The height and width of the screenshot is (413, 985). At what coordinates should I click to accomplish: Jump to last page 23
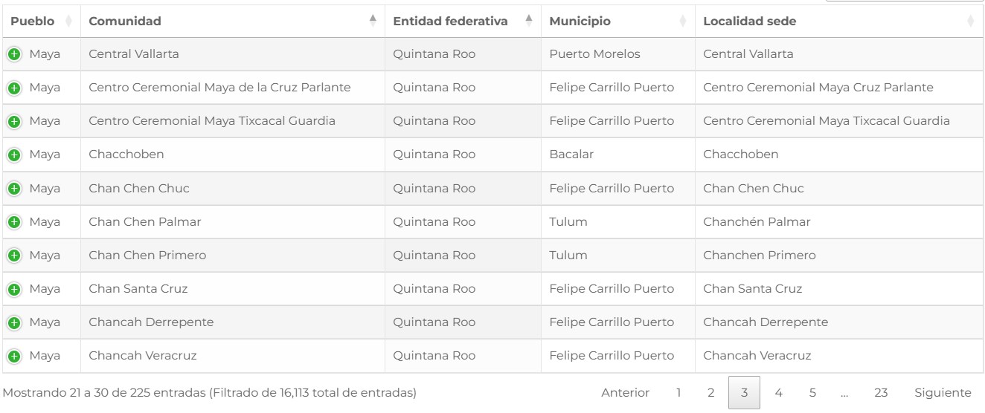[x=881, y=392]
